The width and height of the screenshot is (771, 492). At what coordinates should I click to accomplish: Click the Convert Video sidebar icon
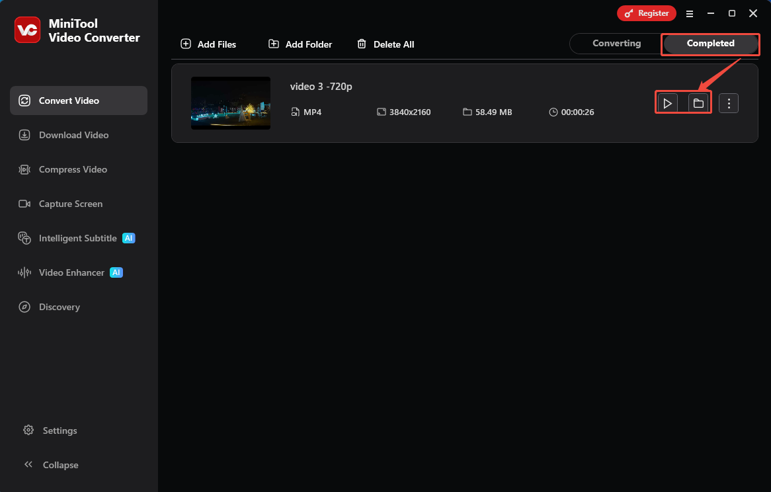point(24,101)
